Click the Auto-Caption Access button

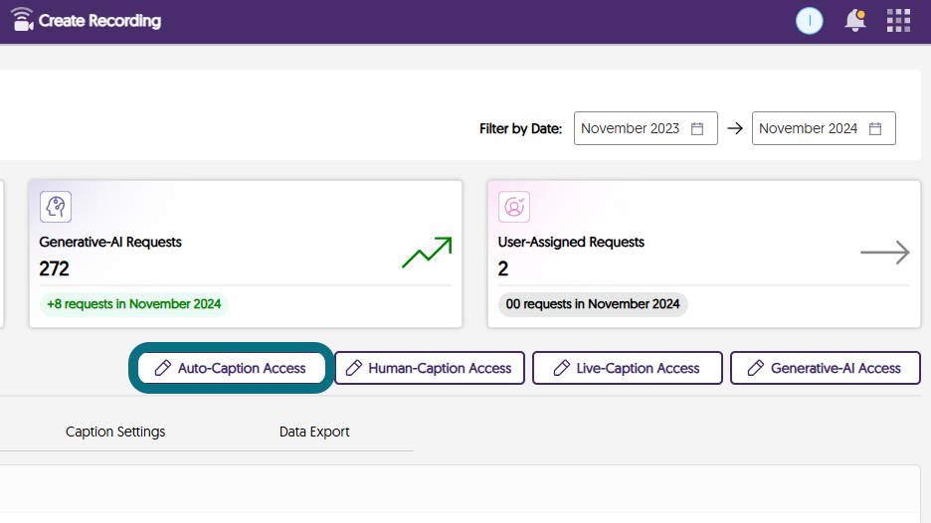232,368
